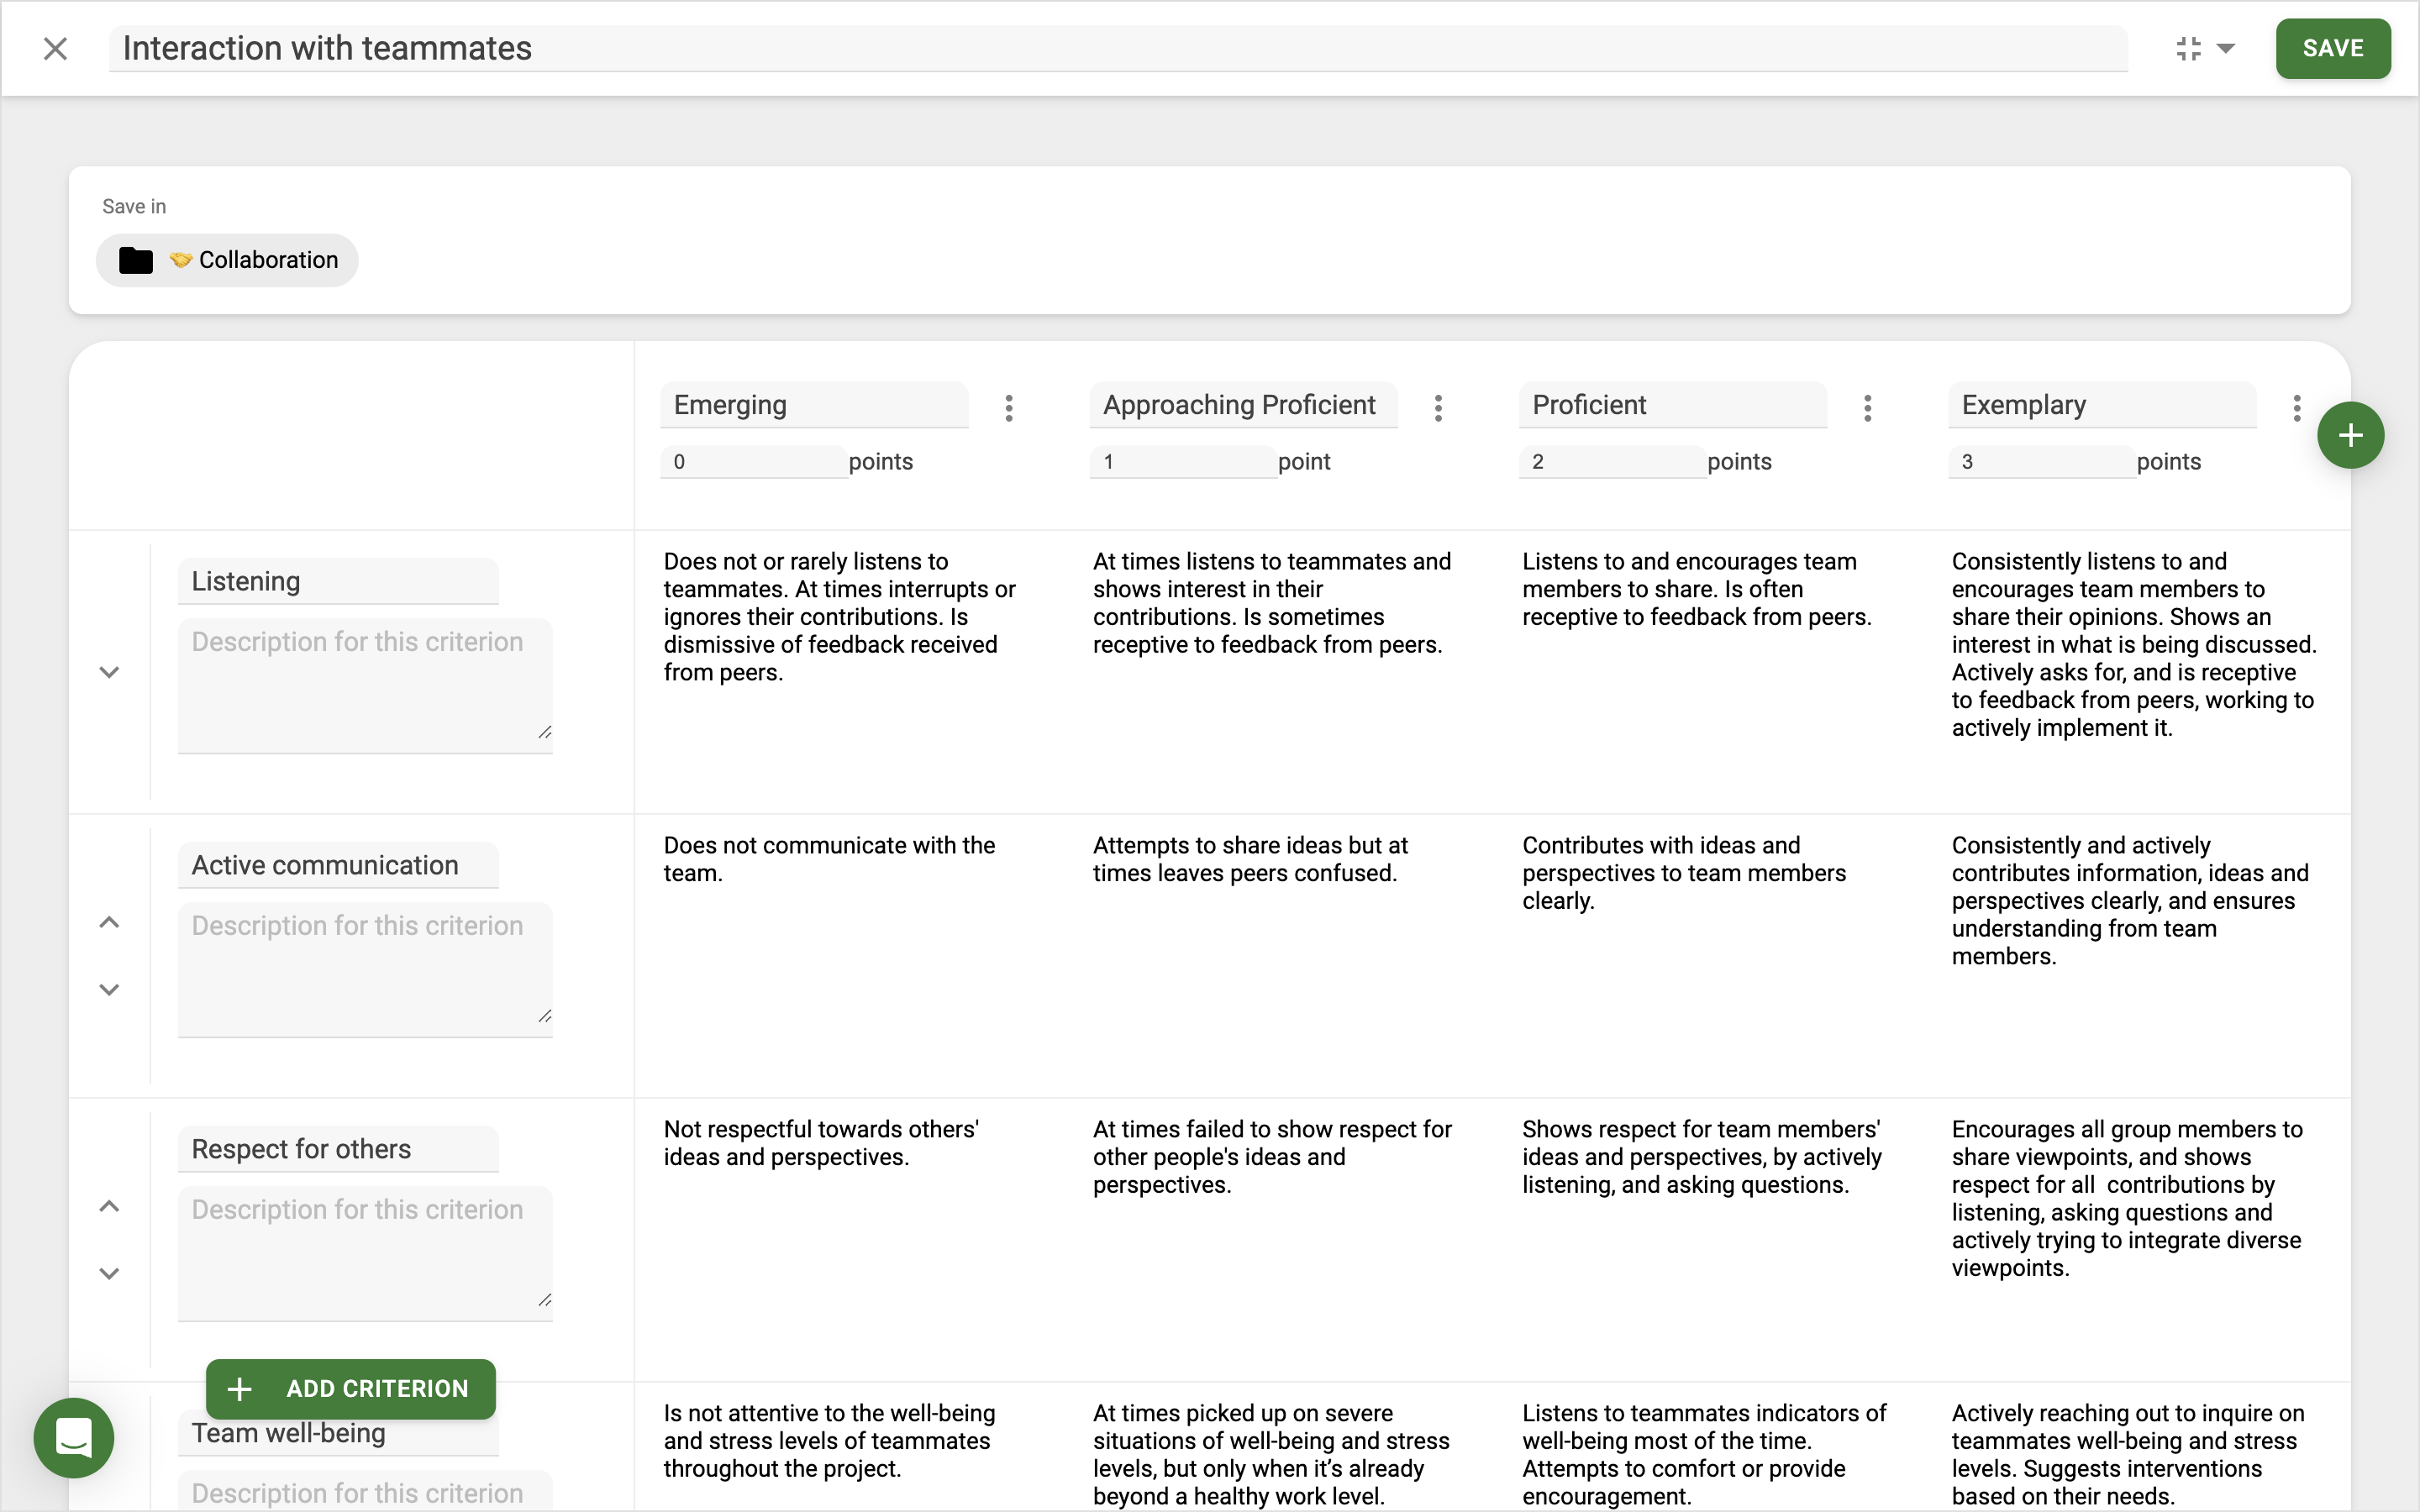Click 'Actively reaching out to inquire' cell
The height and width of the screenshot is (1512, 2420).
(2128, 1455)
